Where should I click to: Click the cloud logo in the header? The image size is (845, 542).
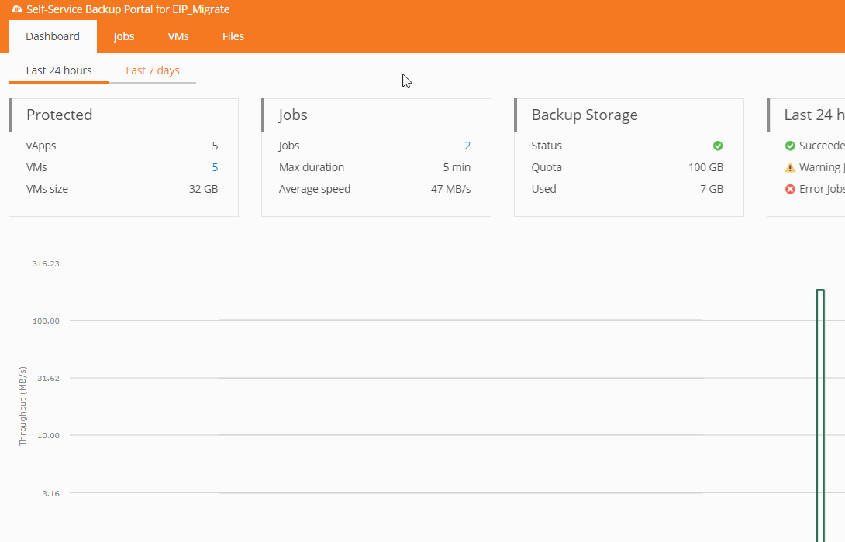point(17,10)
